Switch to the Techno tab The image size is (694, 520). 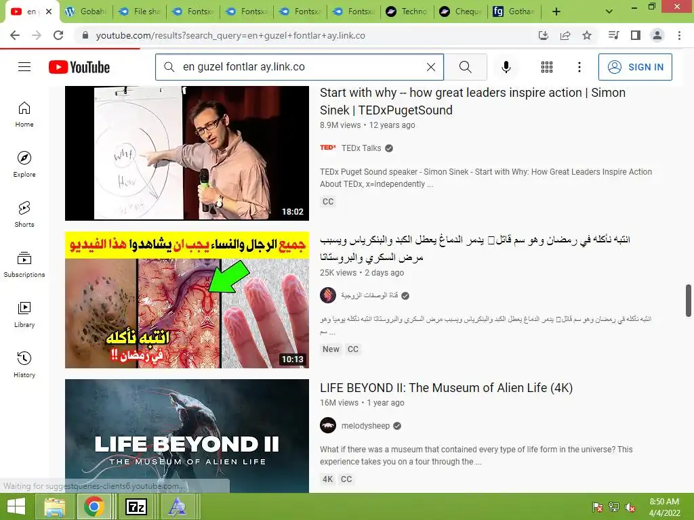407,12
